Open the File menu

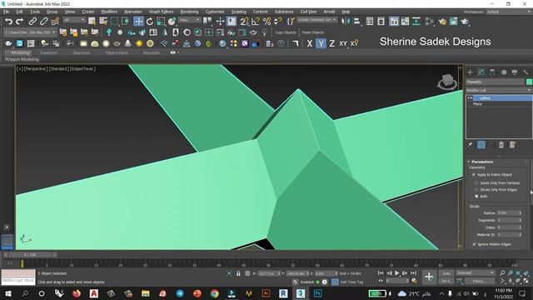point(7,12)
